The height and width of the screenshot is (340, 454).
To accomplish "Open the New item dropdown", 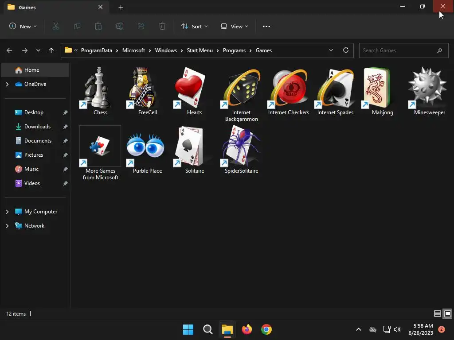I will pos(23,26).
